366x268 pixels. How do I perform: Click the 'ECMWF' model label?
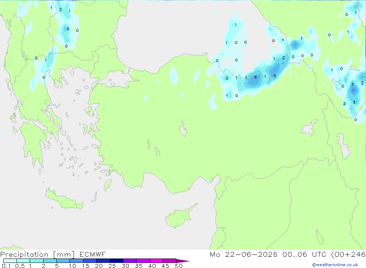(x=93, y=254)
